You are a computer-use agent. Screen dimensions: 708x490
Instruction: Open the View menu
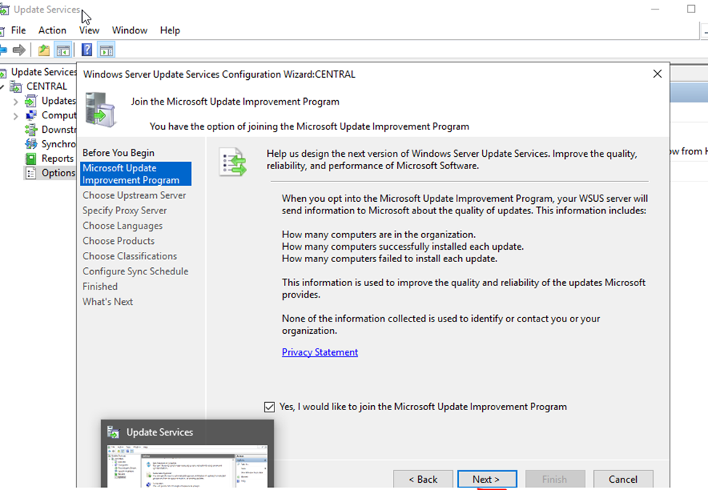89,30
